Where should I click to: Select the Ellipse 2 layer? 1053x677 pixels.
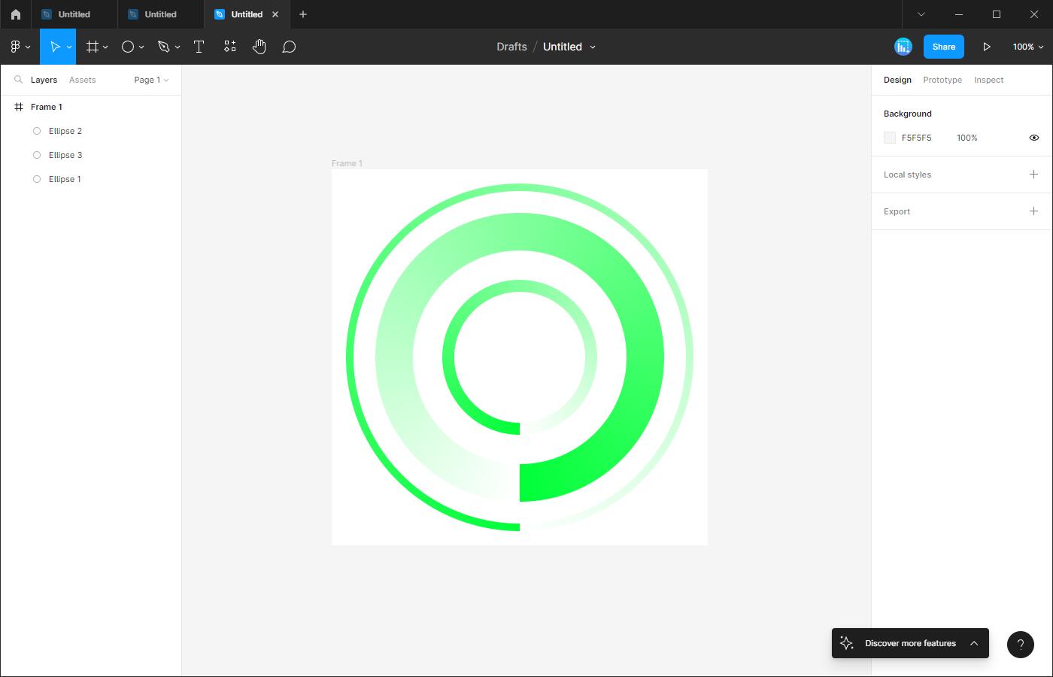click(90, 131)
